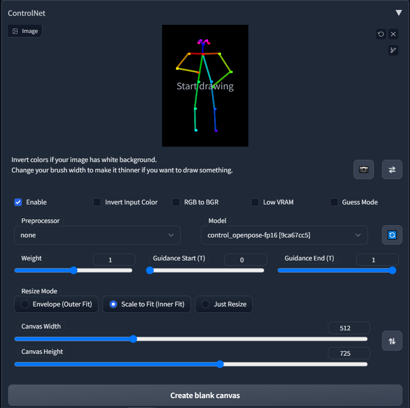Image resolution: width=410 pixels, height=408 pixels.
Task: Open the Model selection dropdown
Action: click(284, 235)
